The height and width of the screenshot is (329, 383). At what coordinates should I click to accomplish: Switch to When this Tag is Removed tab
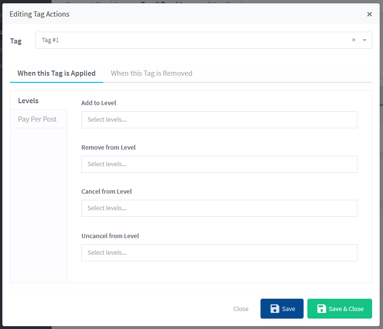tap(151, 73)
